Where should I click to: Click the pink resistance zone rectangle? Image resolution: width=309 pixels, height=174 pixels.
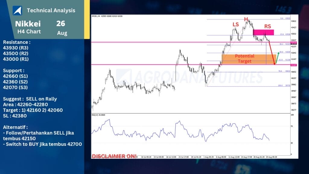pos(263,32)
